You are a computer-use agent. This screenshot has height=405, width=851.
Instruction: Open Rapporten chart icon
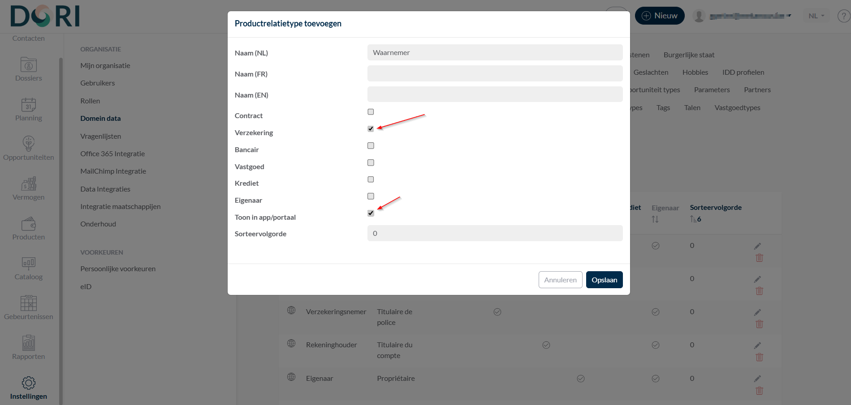click(28, 343)
